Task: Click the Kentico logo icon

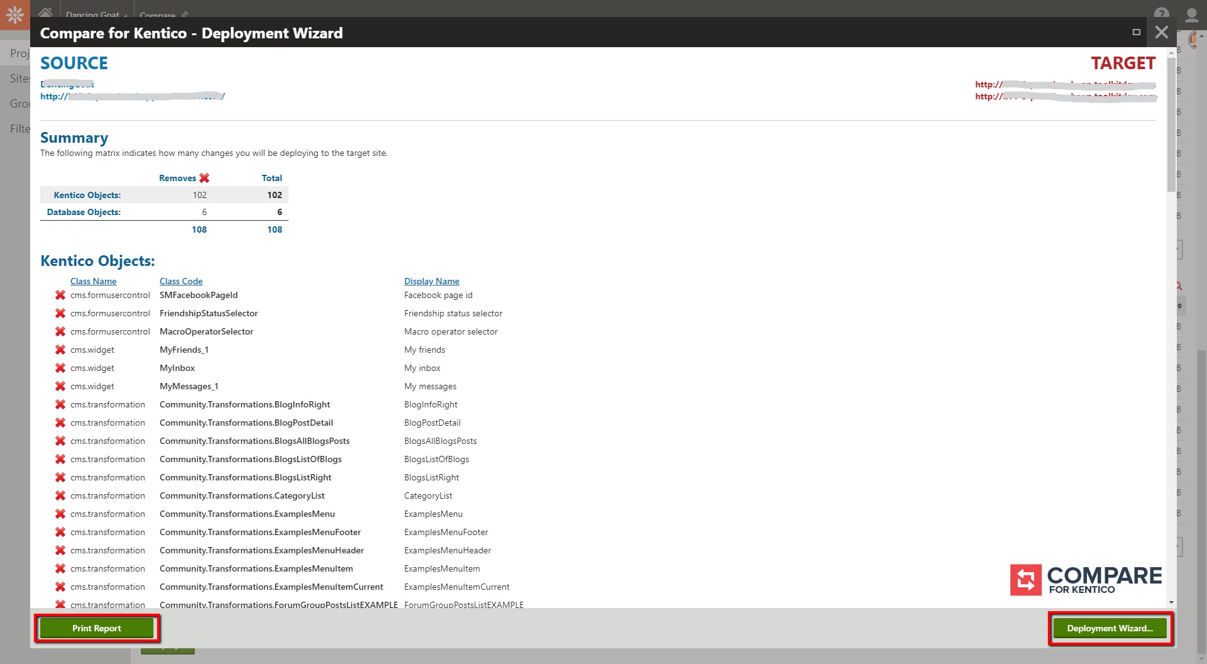Action: tap(15, 14)
